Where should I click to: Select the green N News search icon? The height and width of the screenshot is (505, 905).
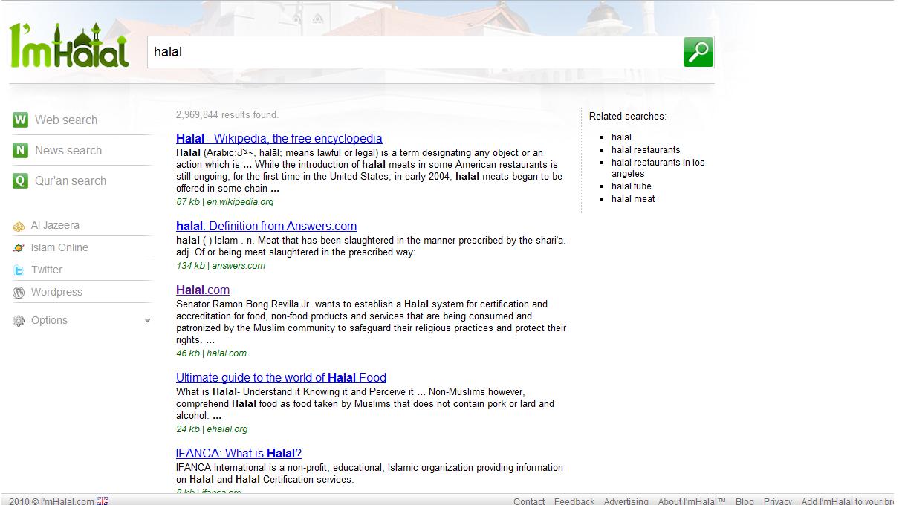coord(20,150)
